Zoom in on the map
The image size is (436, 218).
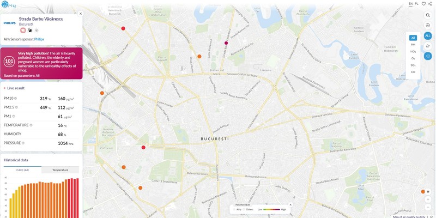pyautogui.click(x=428, y=199)
